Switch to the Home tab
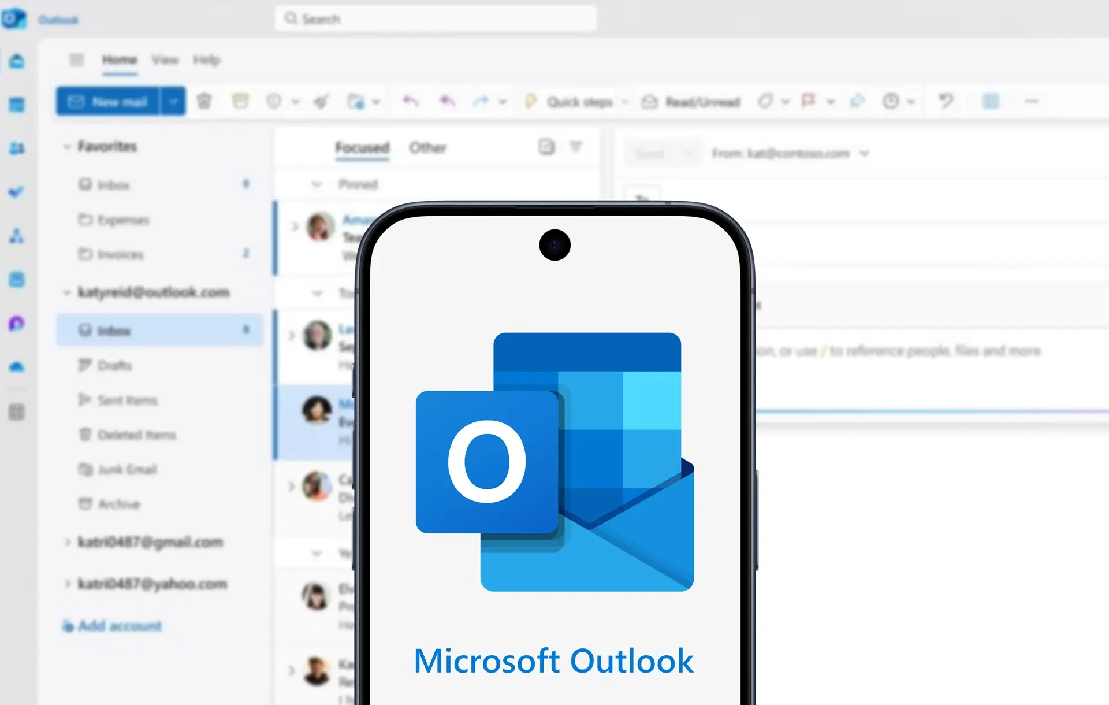1109x705 pixels. pos(120,60)
